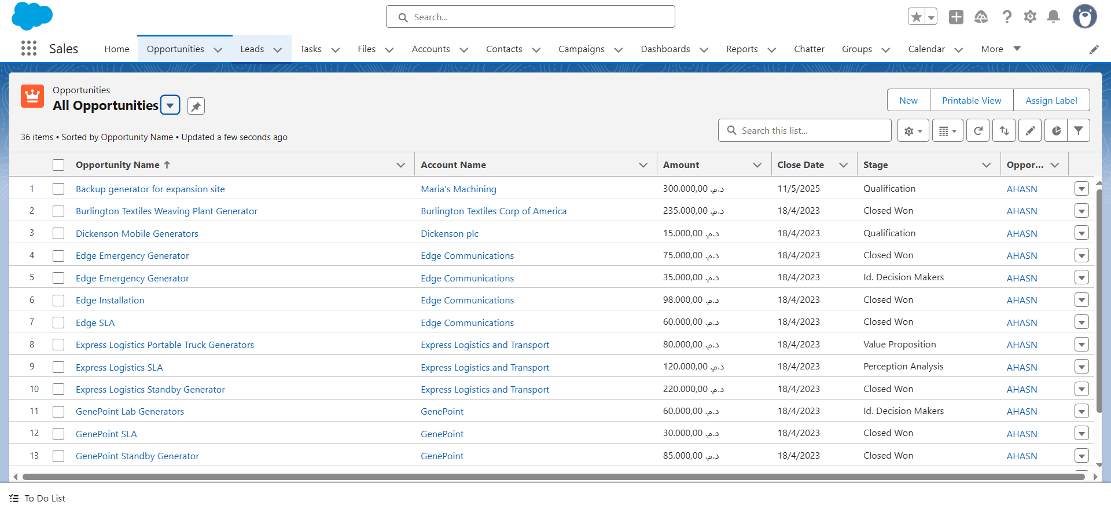Screen dimensions: 1111x509
Task: Open the Setup gear icon
Action: point(1030,17)
